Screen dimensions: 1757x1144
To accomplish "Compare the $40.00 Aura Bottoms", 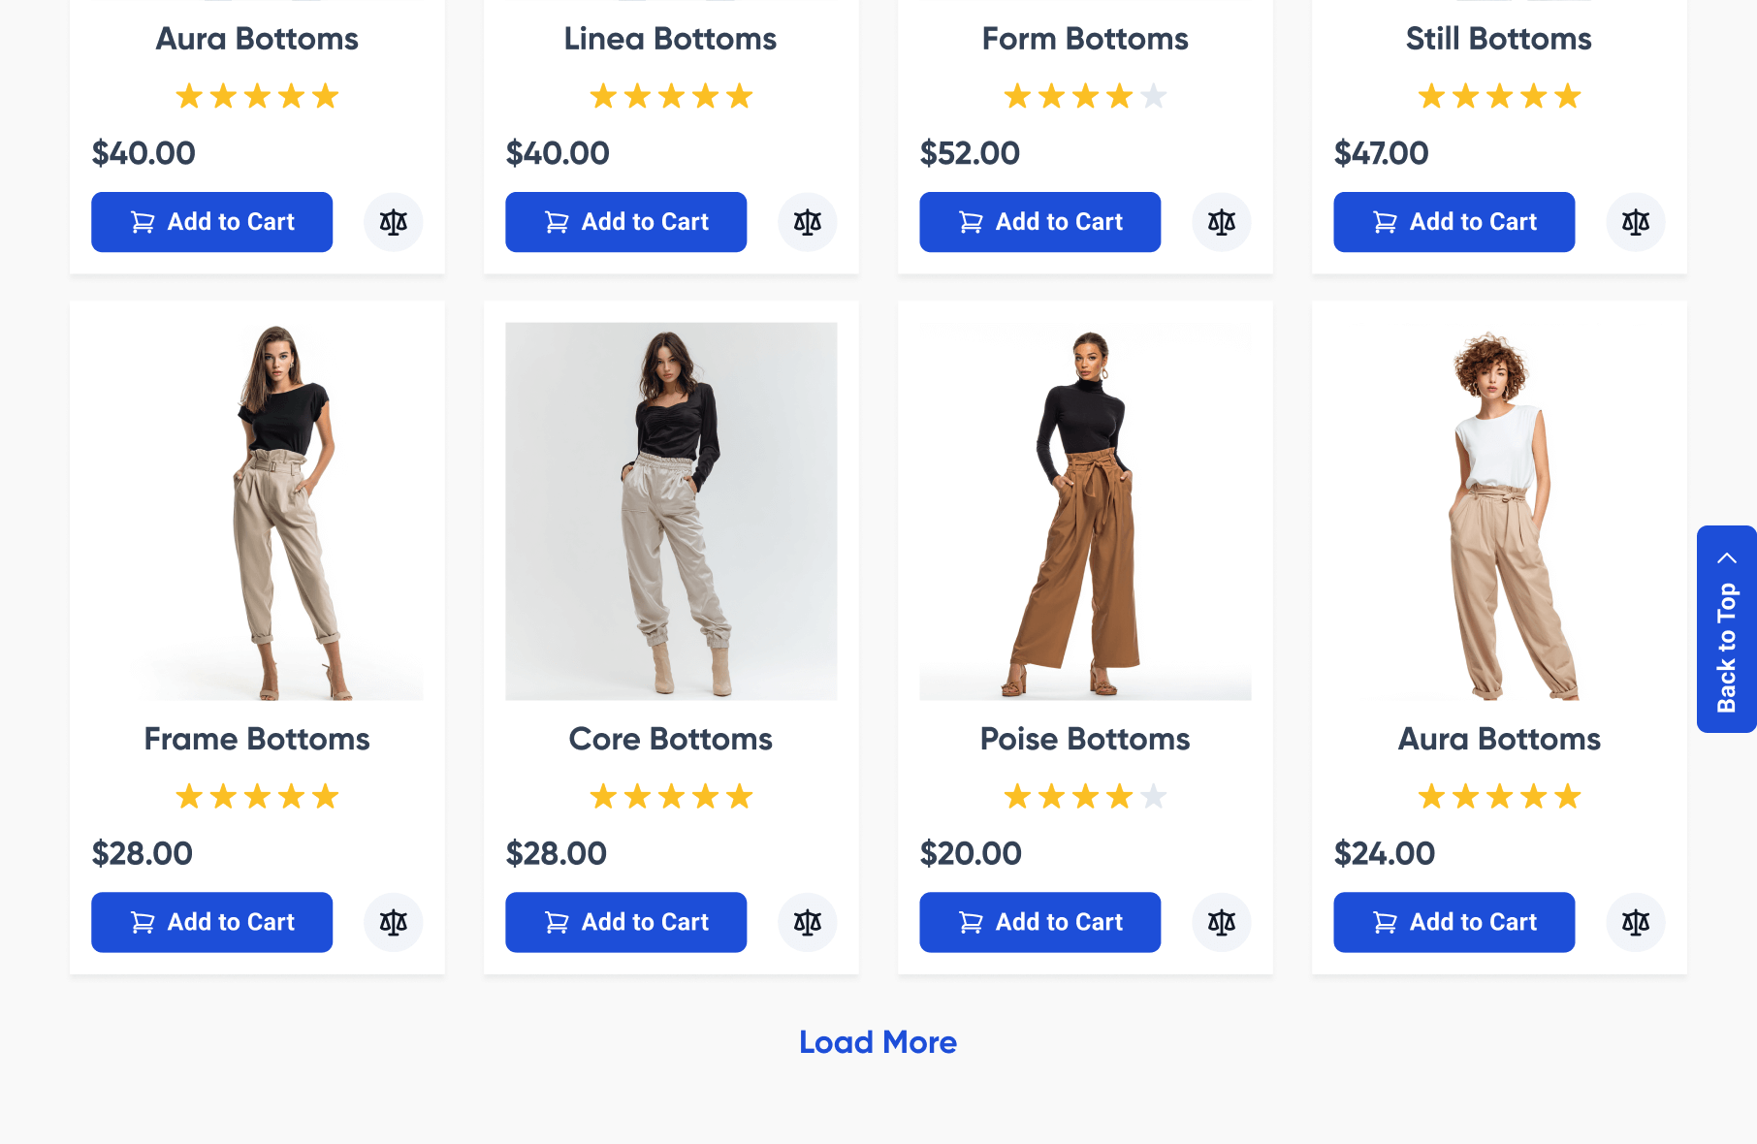I will [393, 222].
